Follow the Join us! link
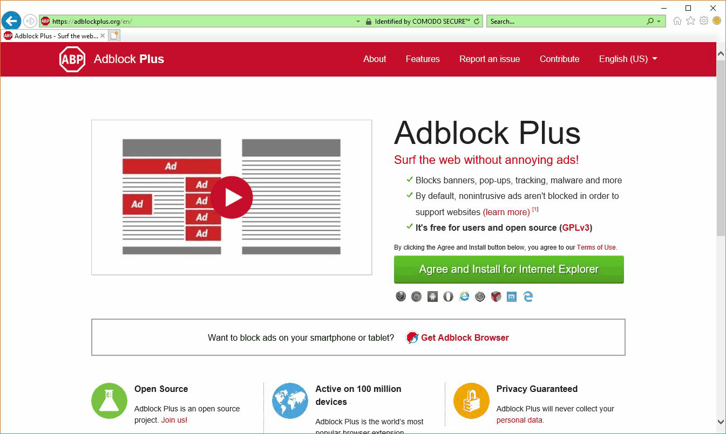This screenshot has width=726, height=434. [174, 420]
